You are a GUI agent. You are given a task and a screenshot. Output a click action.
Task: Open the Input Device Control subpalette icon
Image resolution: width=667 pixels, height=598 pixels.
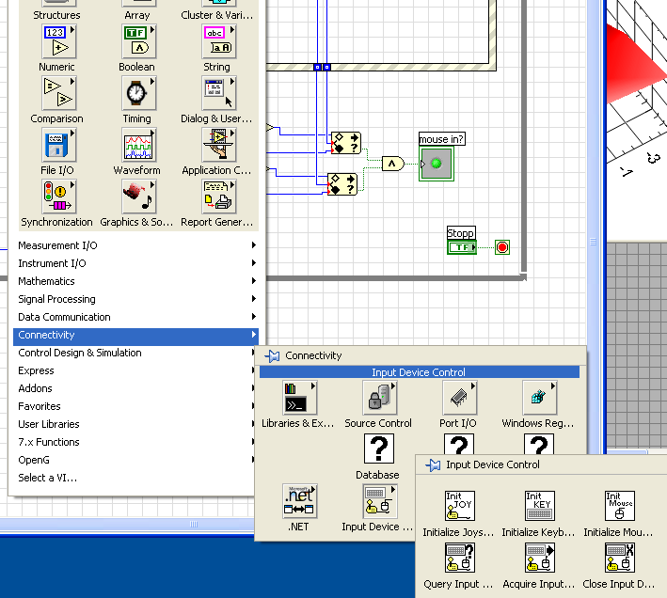380,501
